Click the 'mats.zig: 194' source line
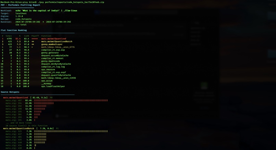The height and width of the screenshot is (150, 276). (14, 103)
